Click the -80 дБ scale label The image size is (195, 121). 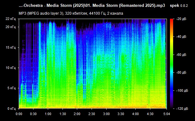181,72
